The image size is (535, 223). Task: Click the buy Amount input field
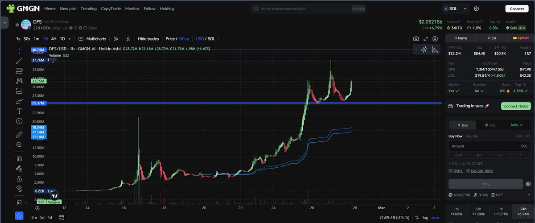(490, 146)
